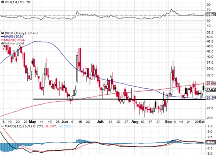Select the RSI 53.78 value tag
216x155 pixels.
click(210, 15)
